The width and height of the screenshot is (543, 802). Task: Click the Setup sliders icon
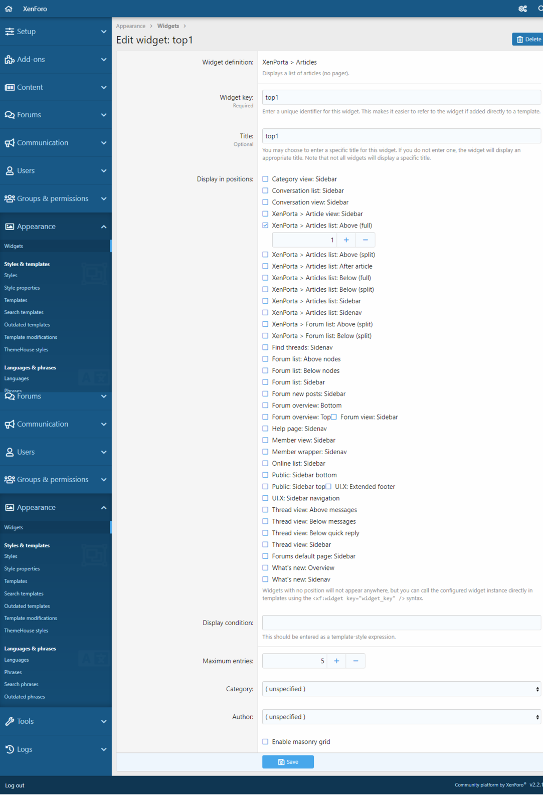(10, 32)
